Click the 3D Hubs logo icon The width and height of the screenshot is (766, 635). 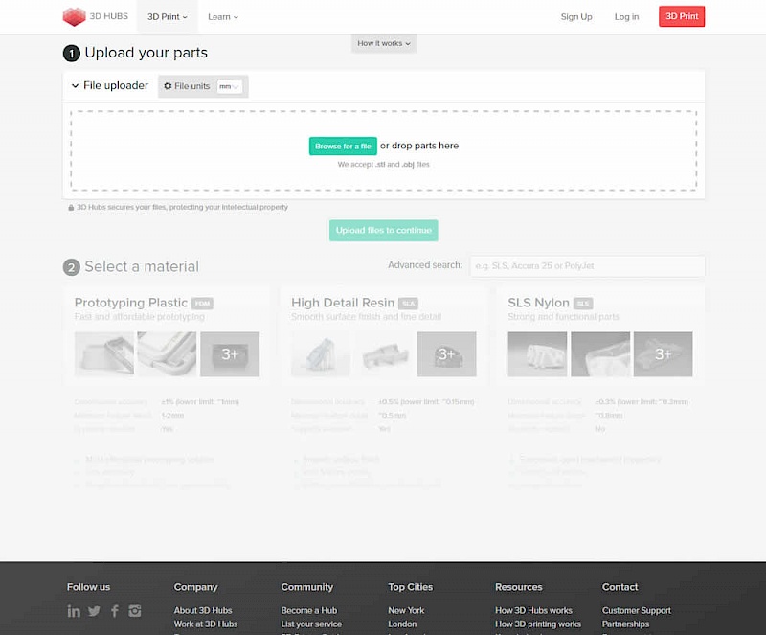coord(74,16)
